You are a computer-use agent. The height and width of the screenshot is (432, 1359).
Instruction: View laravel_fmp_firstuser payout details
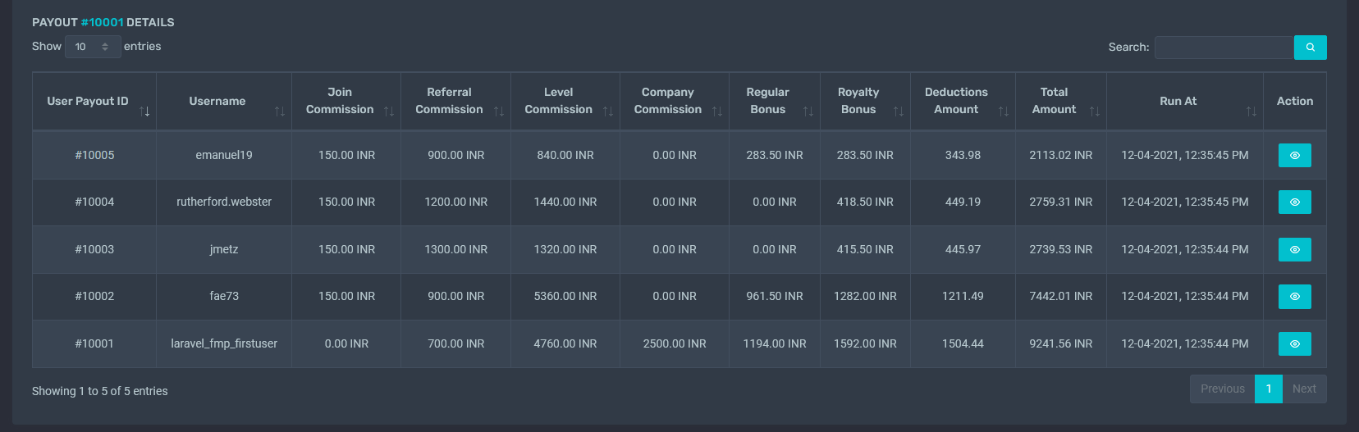click(1294, 343)
